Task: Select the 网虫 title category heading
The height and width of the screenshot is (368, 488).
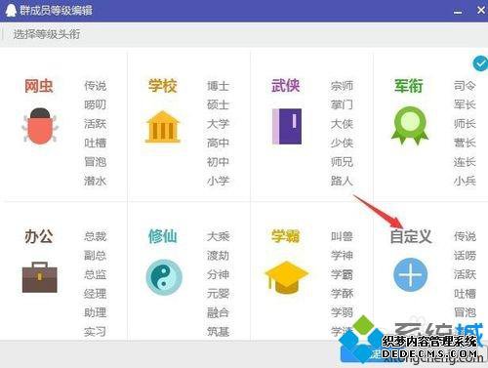Action: point(39,86)
